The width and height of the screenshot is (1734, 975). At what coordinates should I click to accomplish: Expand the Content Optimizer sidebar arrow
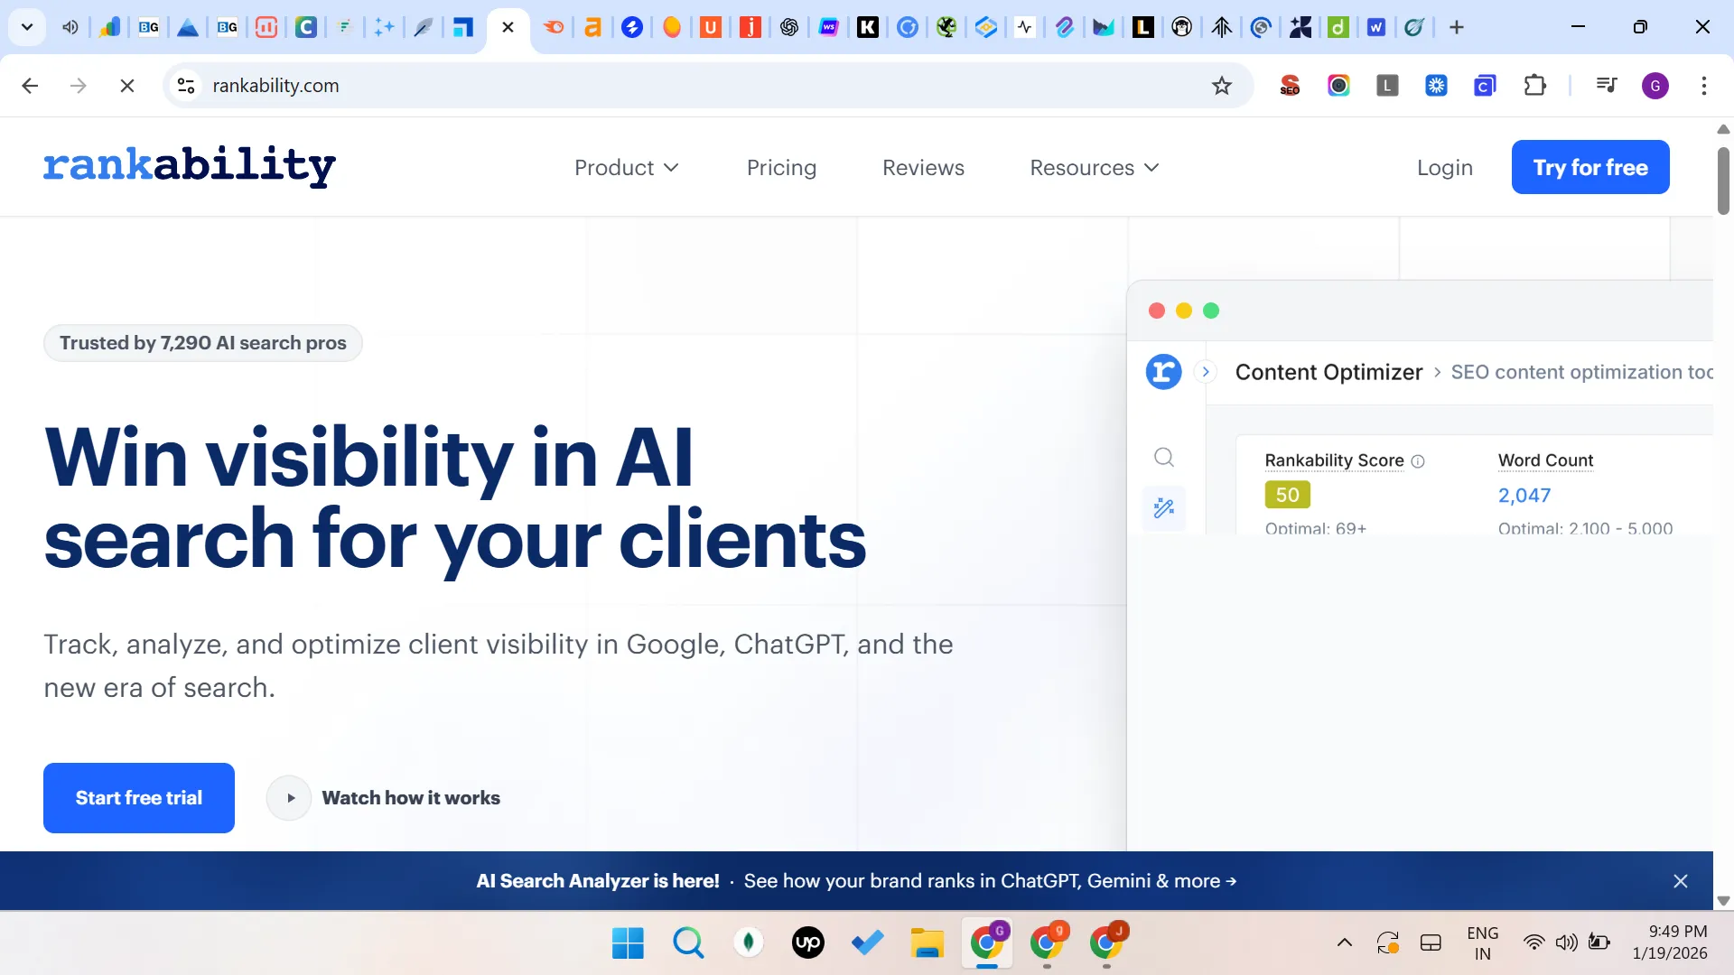1205,371
